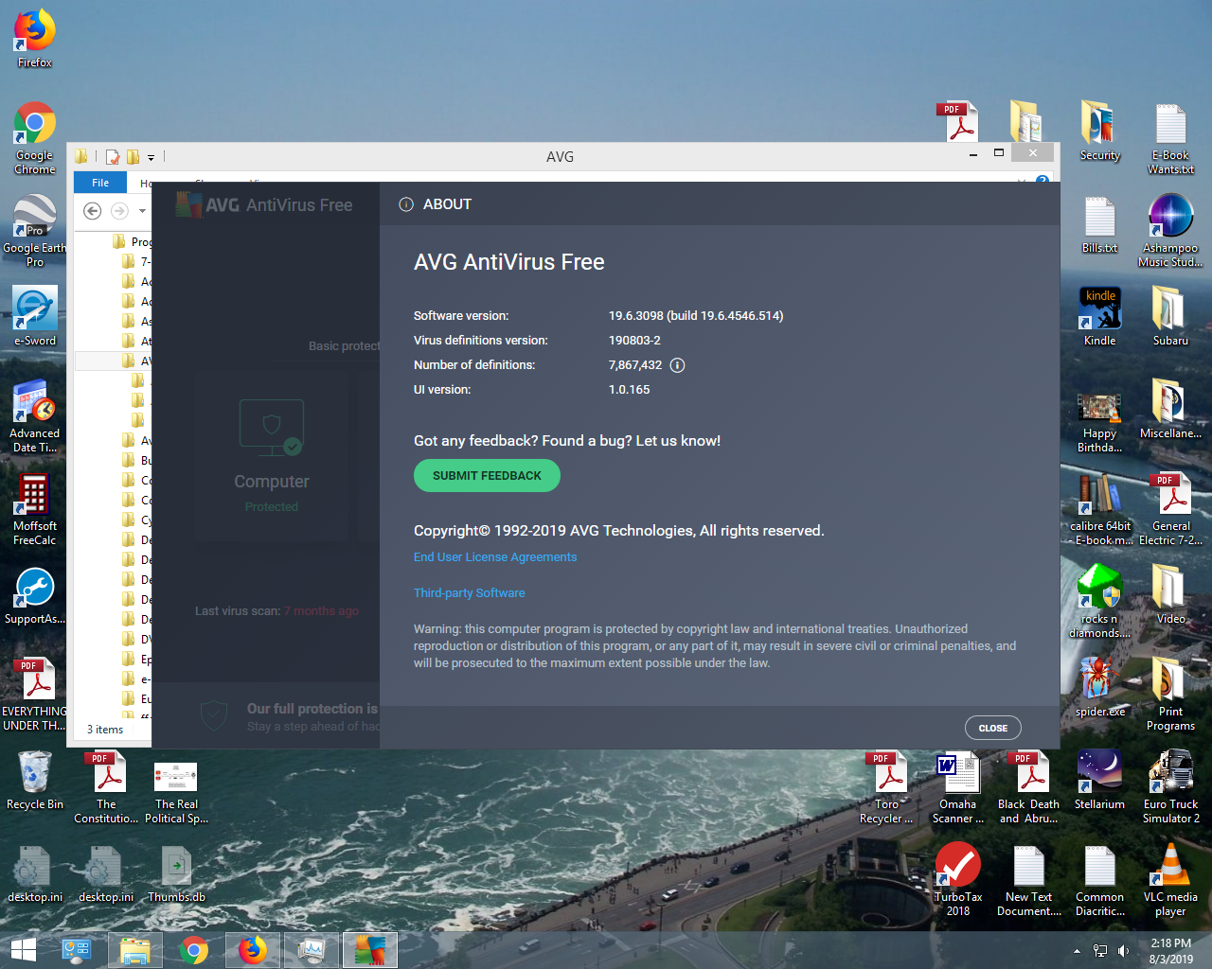Image resolution: width=1212 pixels, height=969 pixels.
Task: Open The Constitution PDF on desktop
Action: [x=106, y=787]
